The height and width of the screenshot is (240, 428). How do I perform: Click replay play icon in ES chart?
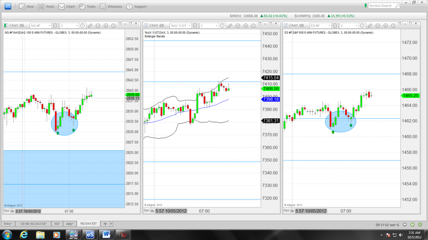click(x=386, y=26)
